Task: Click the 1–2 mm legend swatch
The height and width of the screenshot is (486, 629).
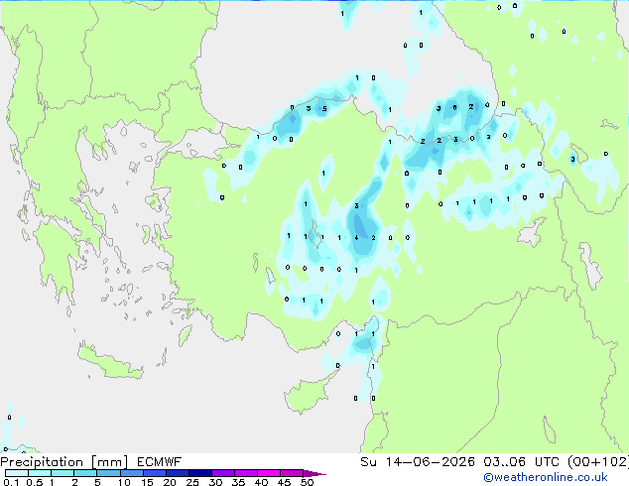Action: [x=63, y=473]
